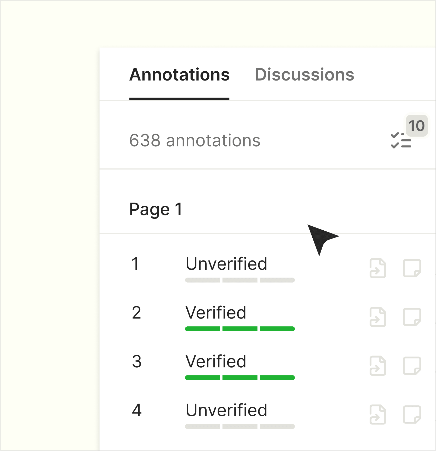The width and height of the screenshot is (436, 451).
Task: Expand details for annotation 3
Action: pyautogui.click(x=216, y=362)
